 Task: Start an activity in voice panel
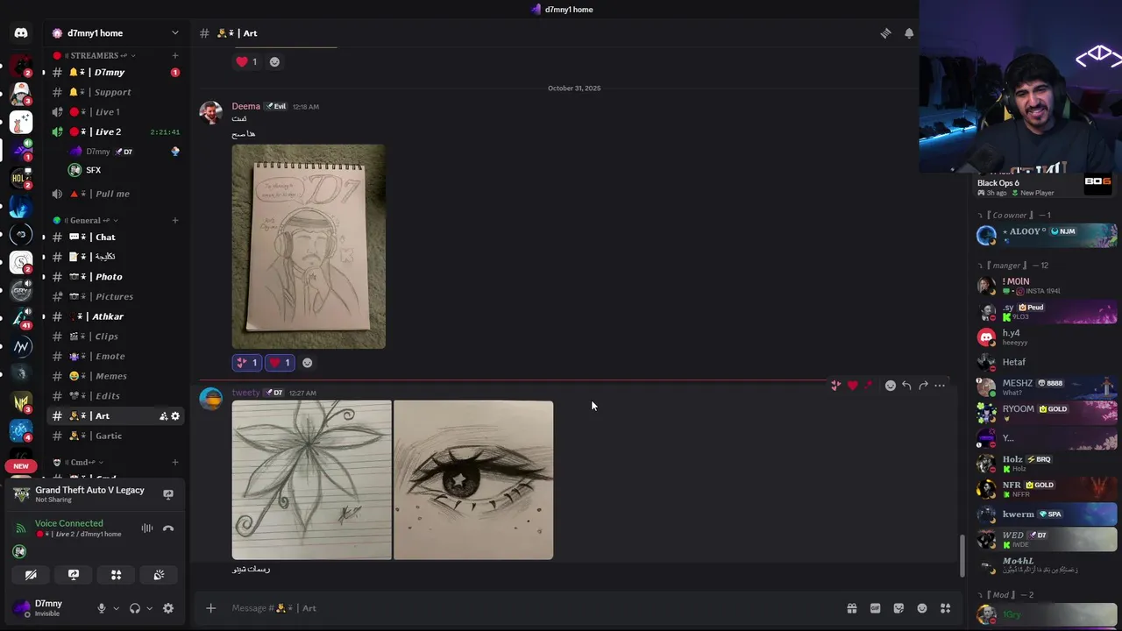pyautogui.click(x=116, y=575)
